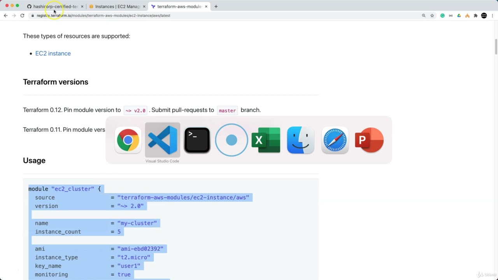Go back to the previous page
Screen dimensions: 498x280
[x=5, y=16]
